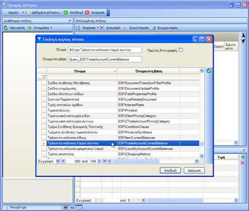This screenshot has height=211, width=249.
Task: Click the second bottom-bar icon after Υπο-φίλτρα
Action: 72,208
